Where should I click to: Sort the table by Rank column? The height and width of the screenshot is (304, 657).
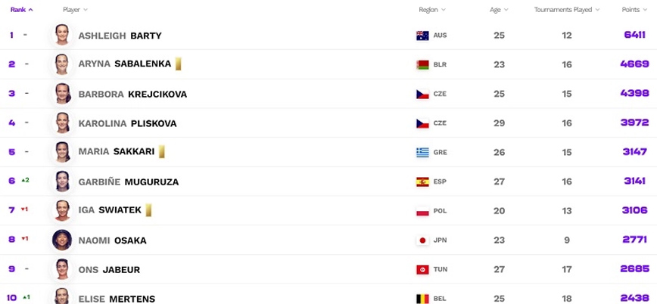(21, 10)
